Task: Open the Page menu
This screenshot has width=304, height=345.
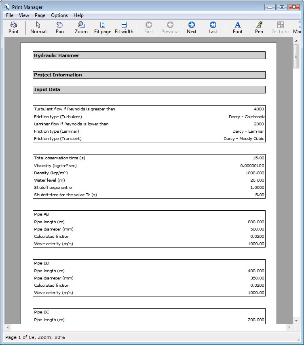Action: (x=40, y=15)
